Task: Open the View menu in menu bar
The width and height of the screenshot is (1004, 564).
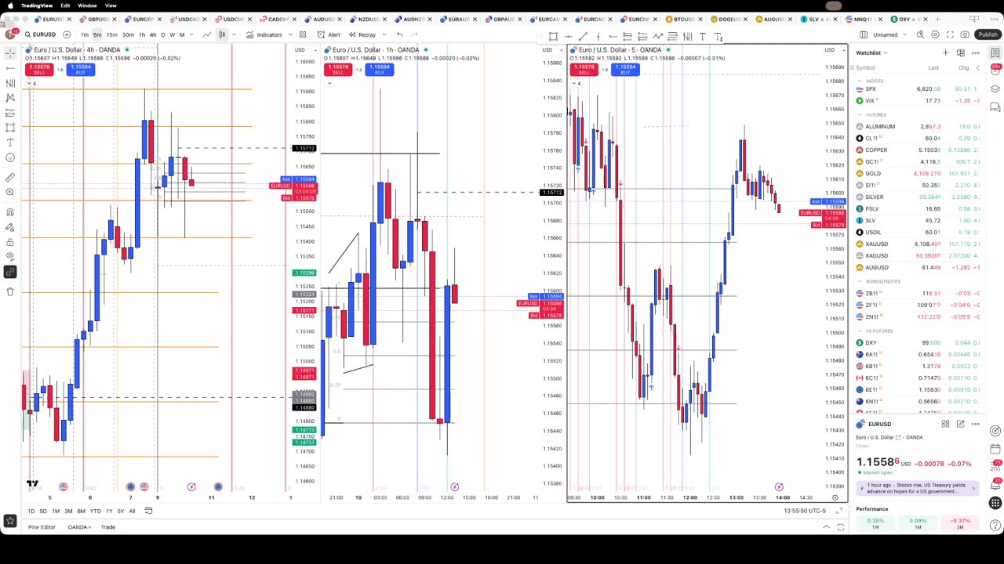Action: tap(111, 5)
